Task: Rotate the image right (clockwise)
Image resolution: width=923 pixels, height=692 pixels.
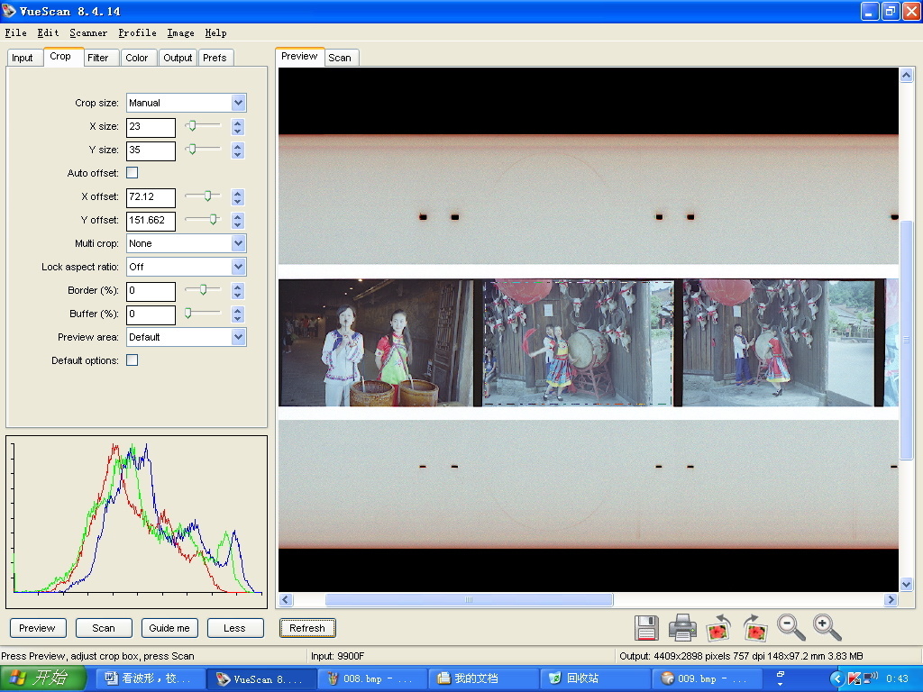Action: [754, 627]
